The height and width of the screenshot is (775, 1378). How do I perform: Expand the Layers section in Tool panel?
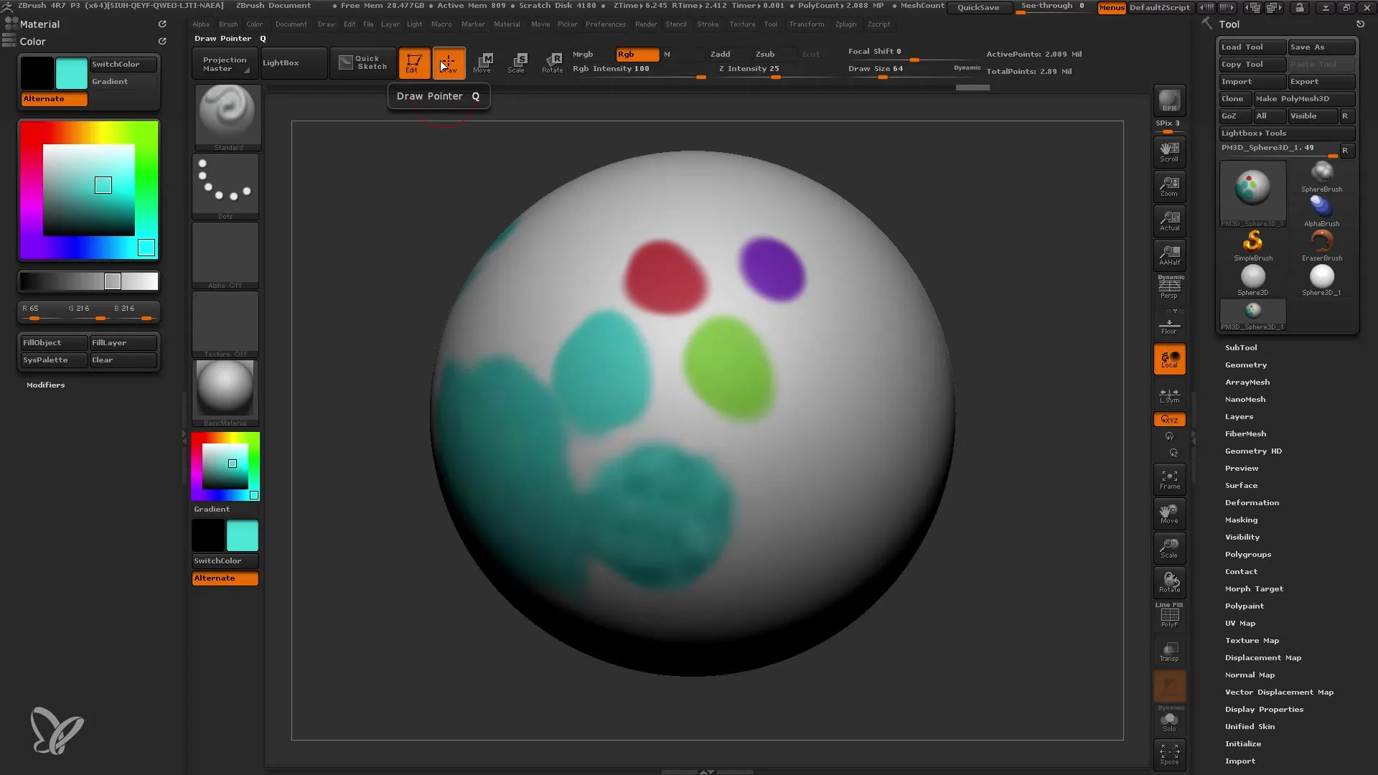(1239, 416)
